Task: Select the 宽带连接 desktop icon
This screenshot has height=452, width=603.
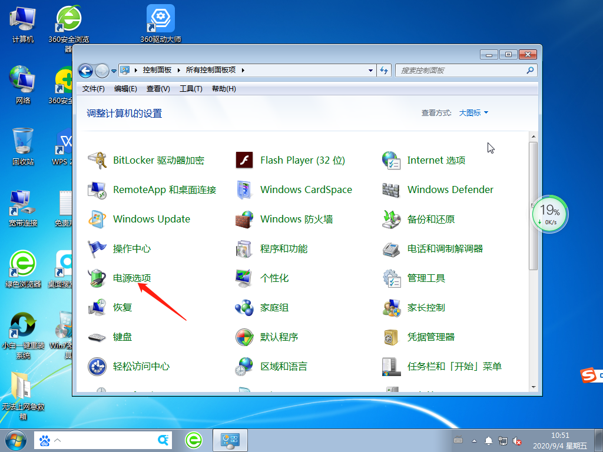Action: coord(23,208)
